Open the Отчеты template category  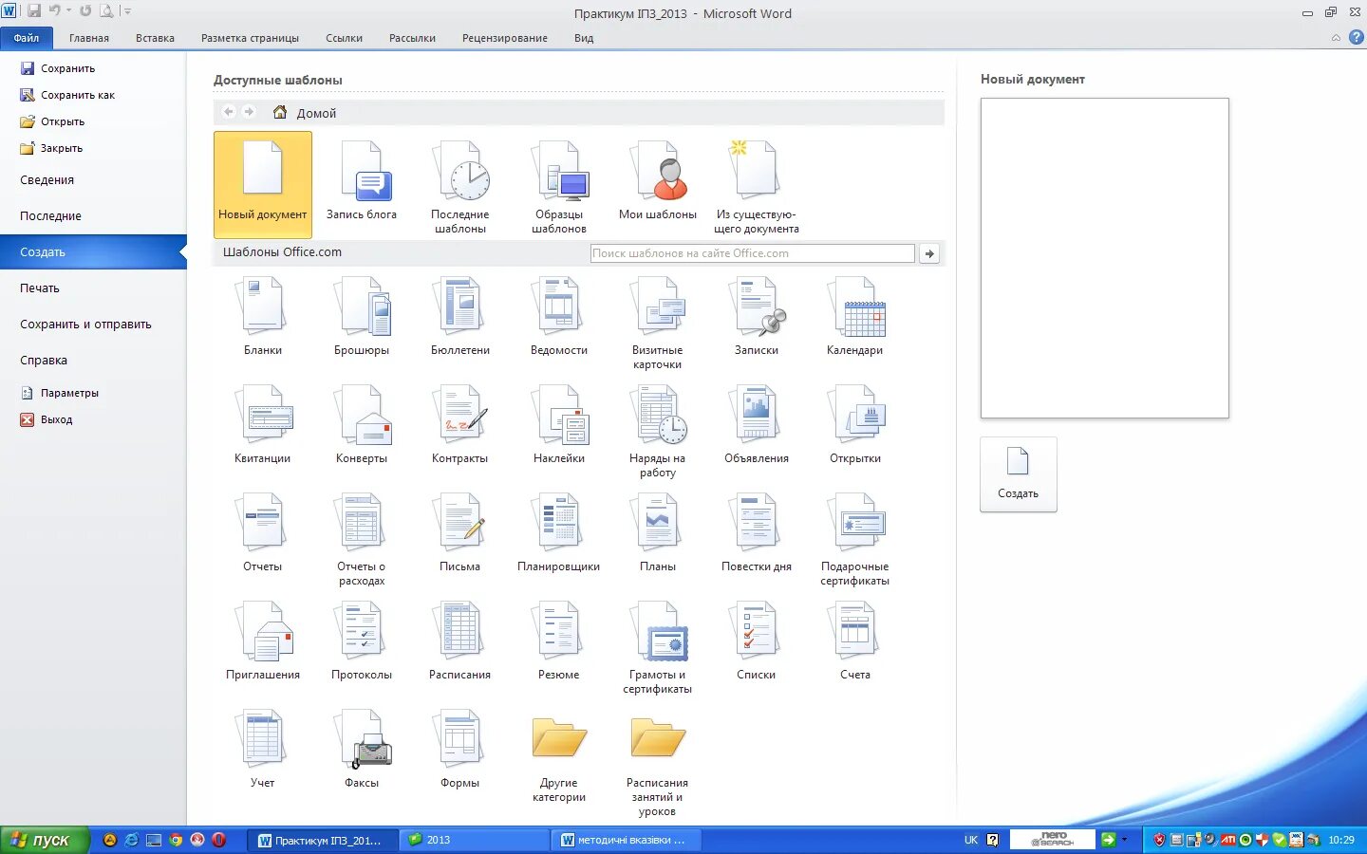click(x=263, y=533)
